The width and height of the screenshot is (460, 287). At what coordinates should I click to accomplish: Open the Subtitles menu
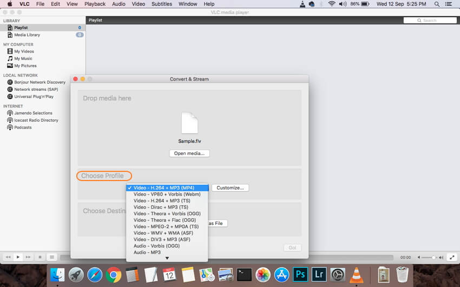[162, 4]
